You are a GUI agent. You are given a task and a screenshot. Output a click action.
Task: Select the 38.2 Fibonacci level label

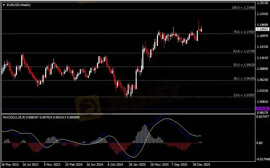(x=244, y=79)
